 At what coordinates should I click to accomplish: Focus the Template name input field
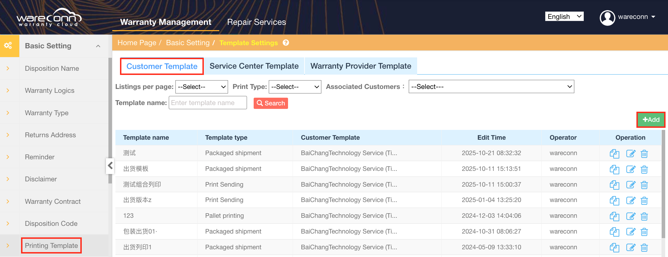208,103
